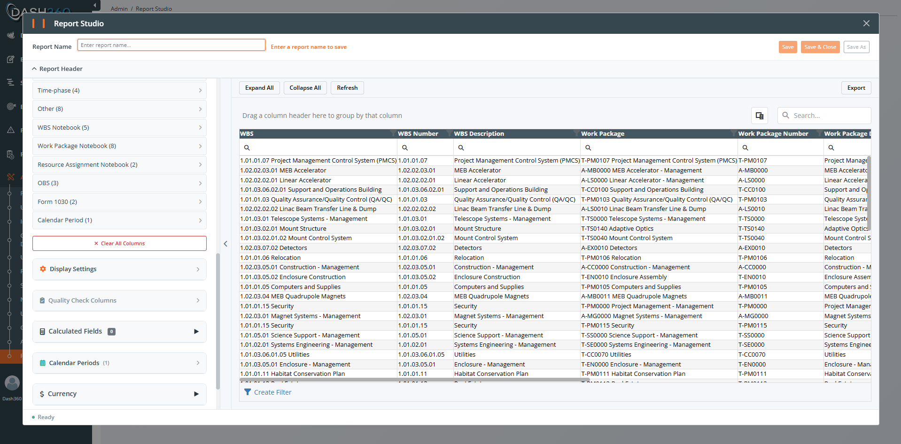Image resolution: width=901 pixels, height=444 pixels.
Task: Close the Report Studio dialog
Action: tap(866, 23)
